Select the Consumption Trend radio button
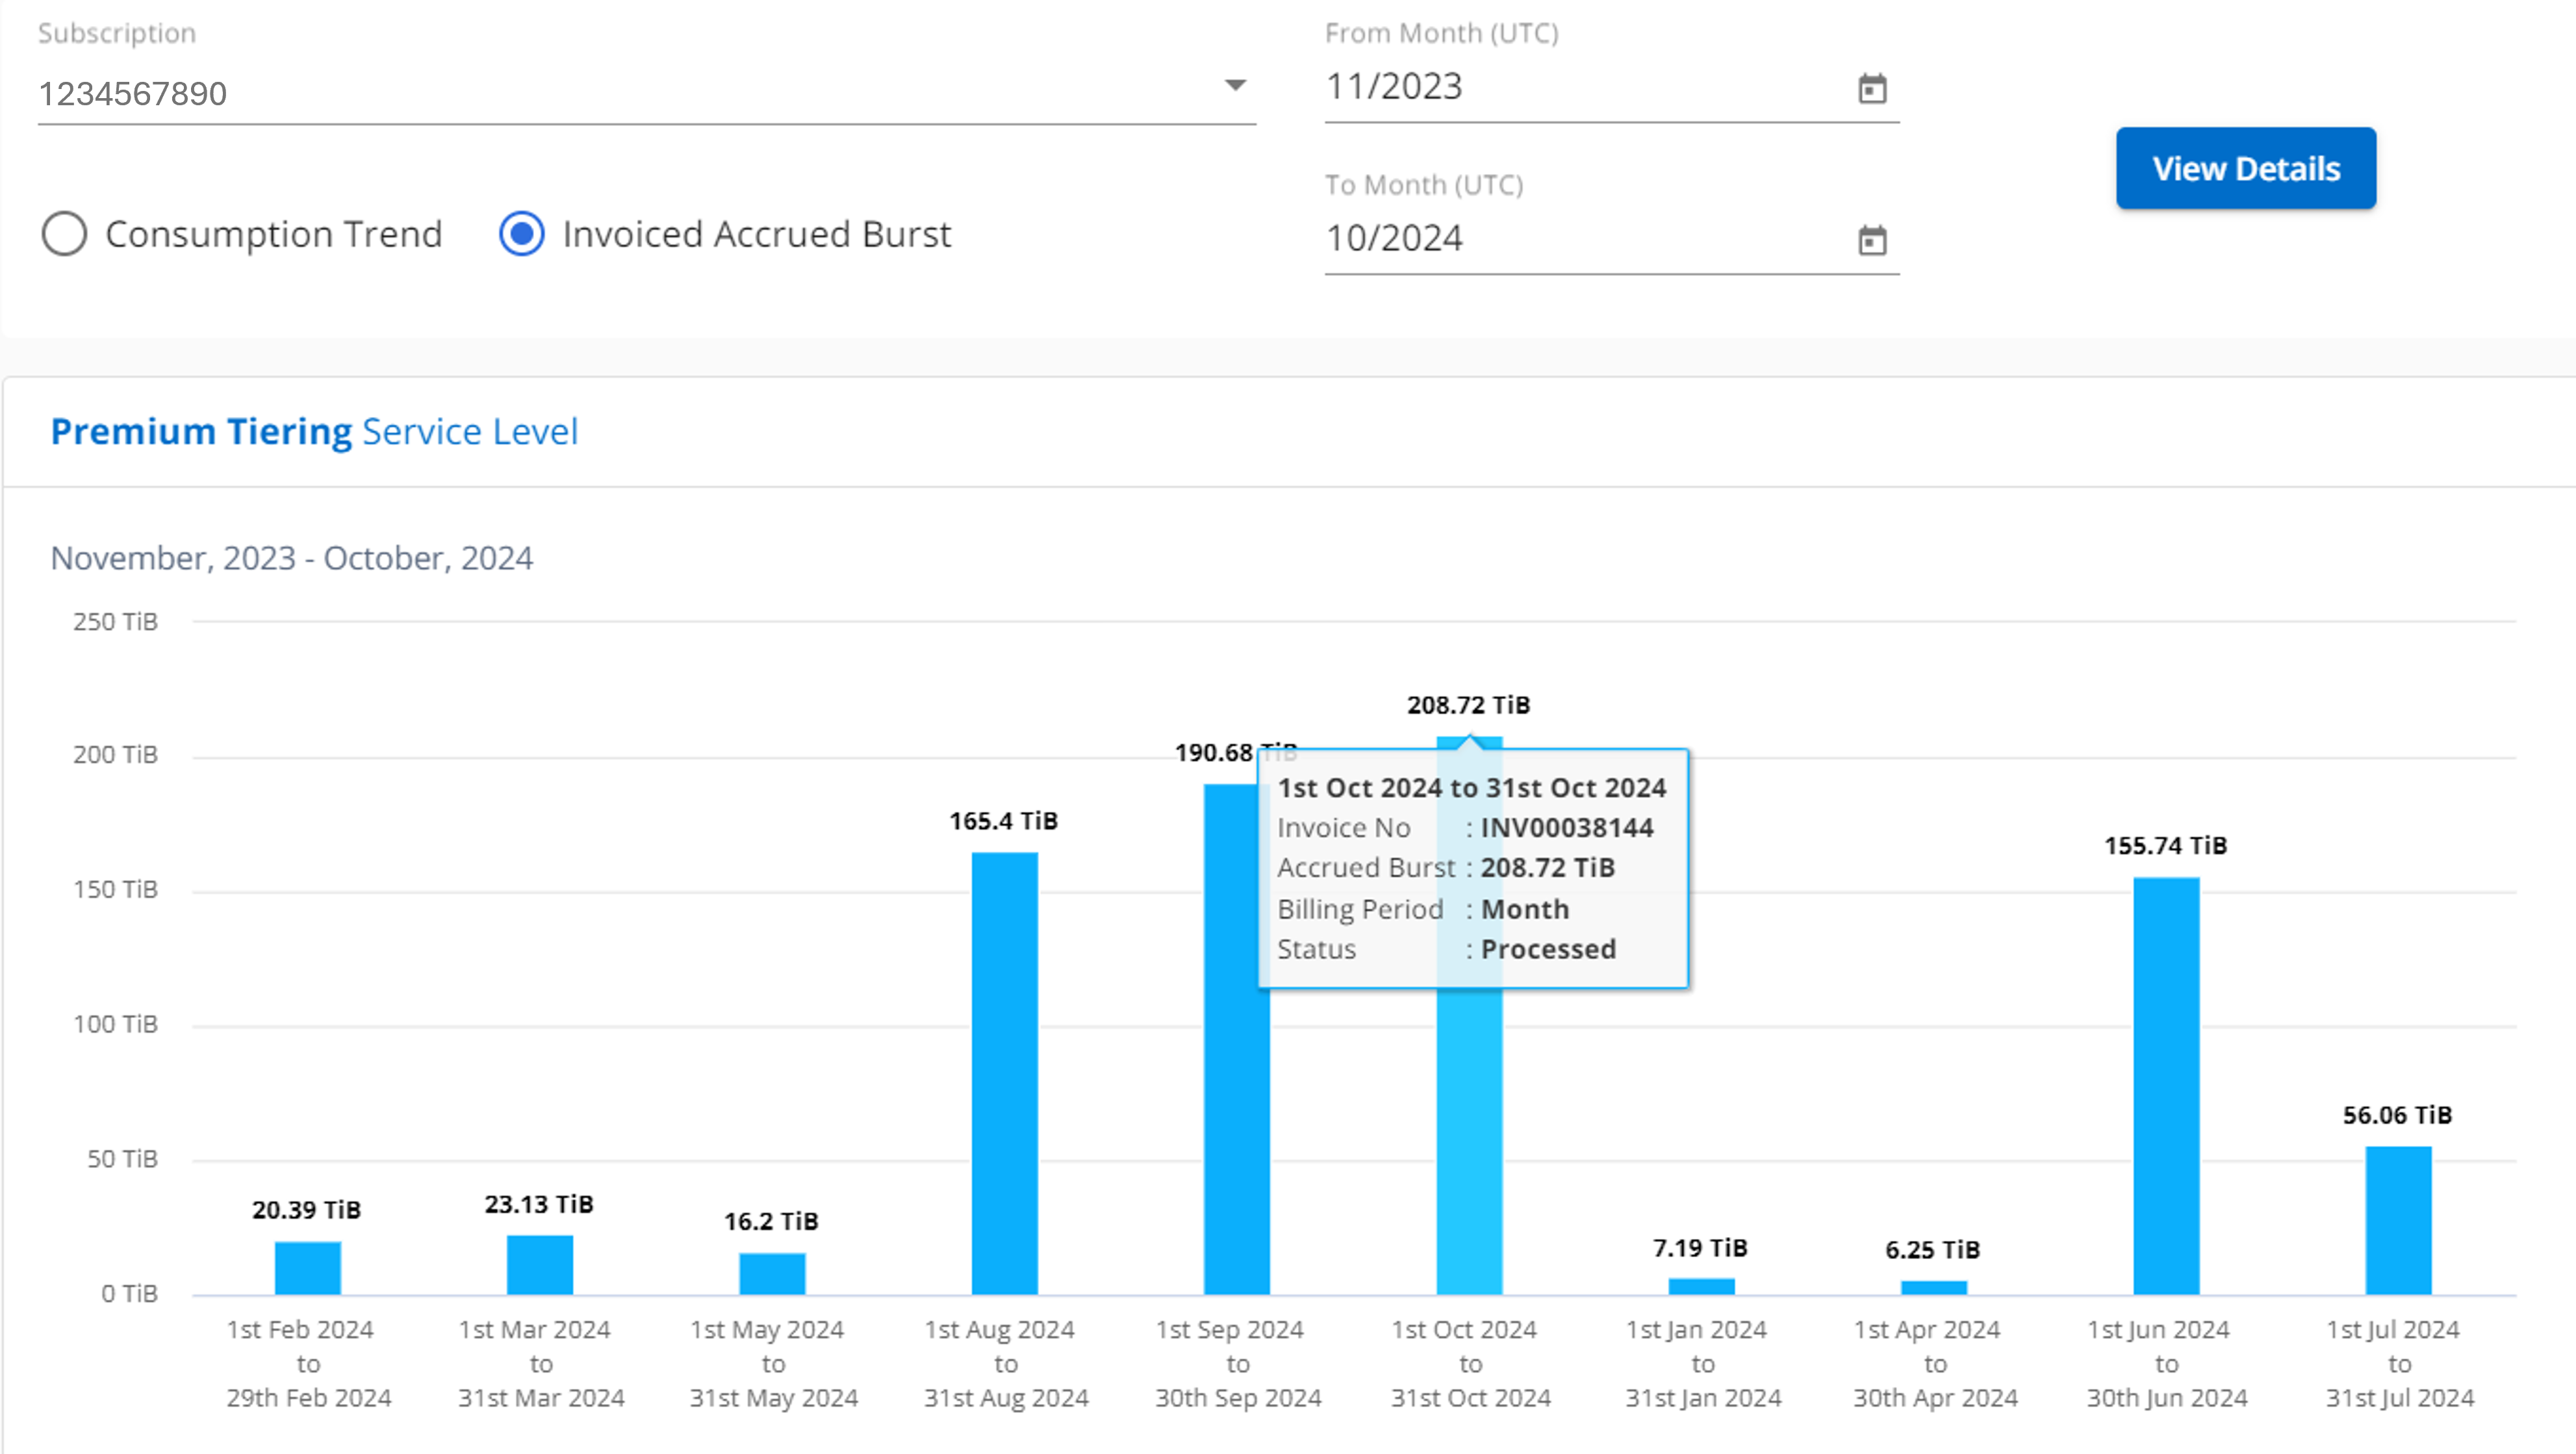 click(64, 234)
